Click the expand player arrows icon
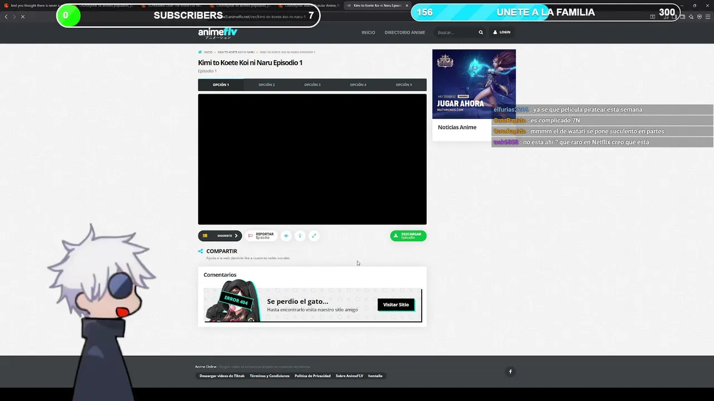 pyautogui.click(x=313, y=236)
